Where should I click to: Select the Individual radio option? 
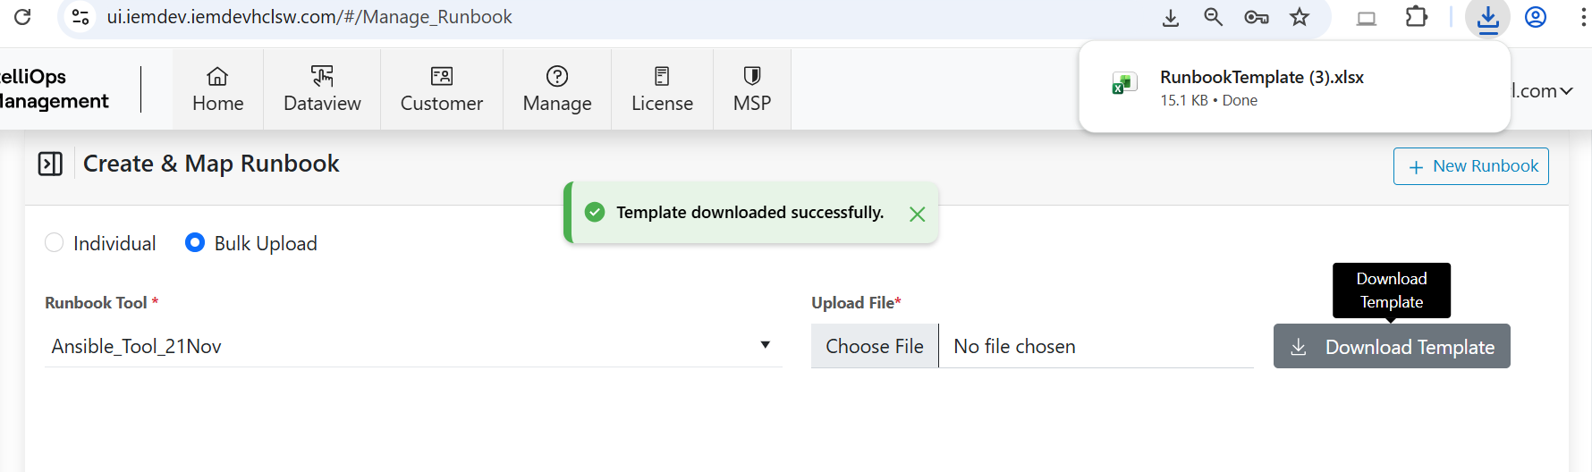click(x=55, y=243)
